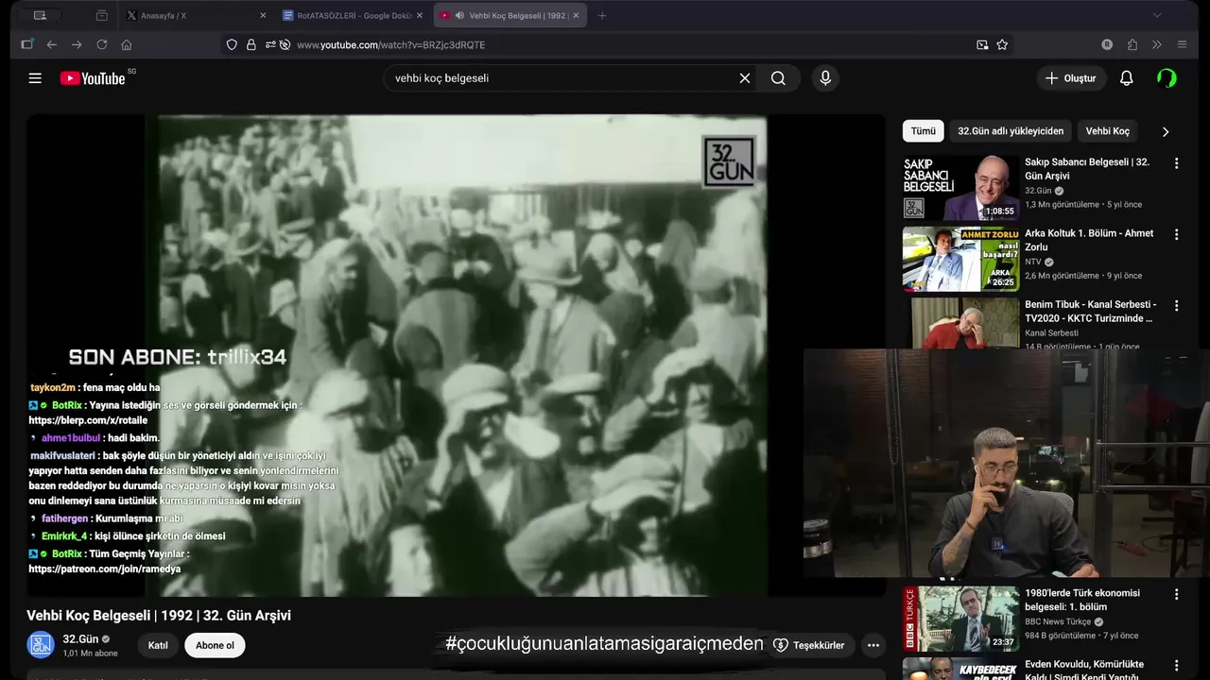This screenshot has width=1210, height=680.
Task: Open Sakıp Sabancı Belgeseli title link
Action: tap(1087, 169)
